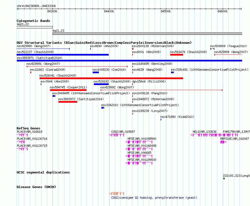The width and height of the screenshot is (250, 206).
Task: Open nsv829992 (Wong2007) variant label
Action: [117, 87]
